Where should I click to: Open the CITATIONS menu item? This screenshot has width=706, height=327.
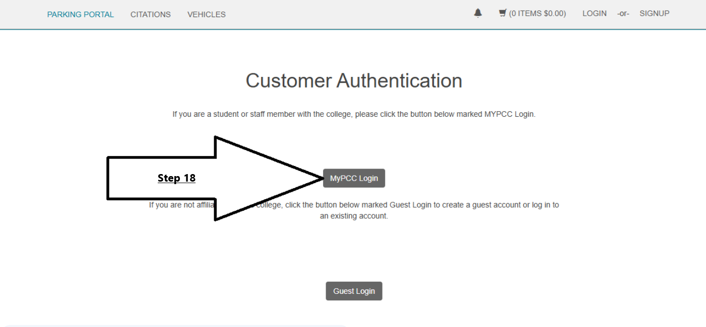pyautogui.click(x=151, y=15)
